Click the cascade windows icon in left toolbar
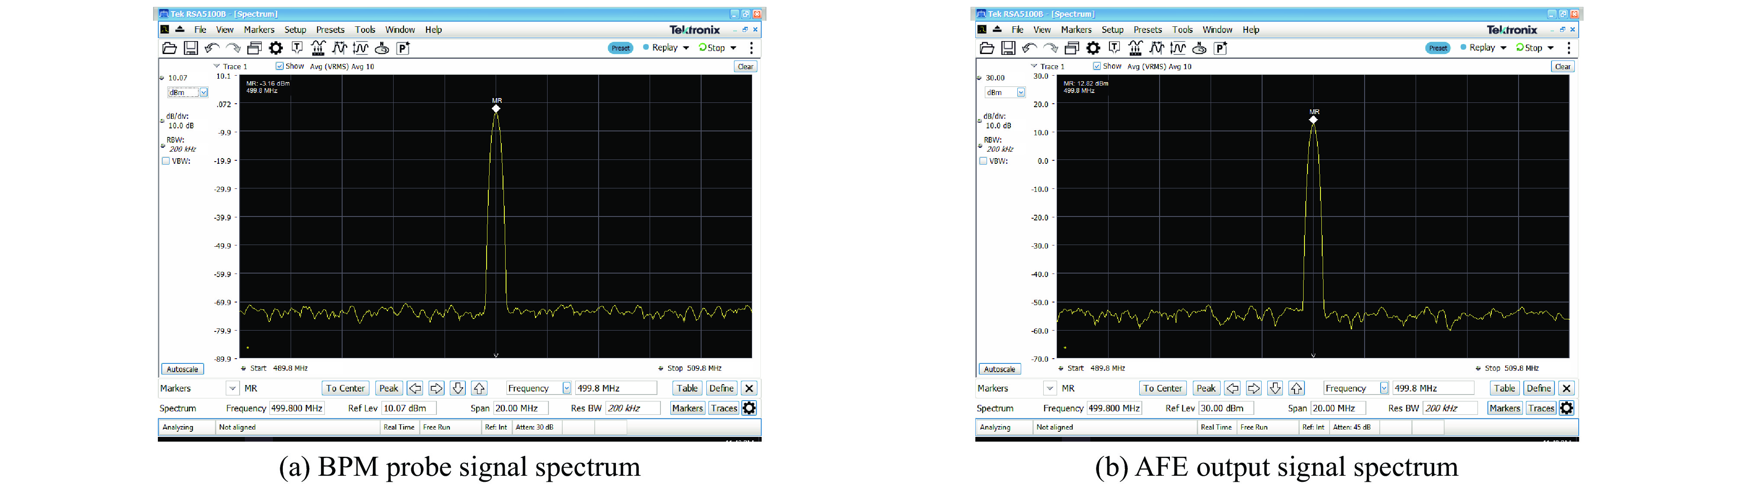 click(x=254, y=48)
